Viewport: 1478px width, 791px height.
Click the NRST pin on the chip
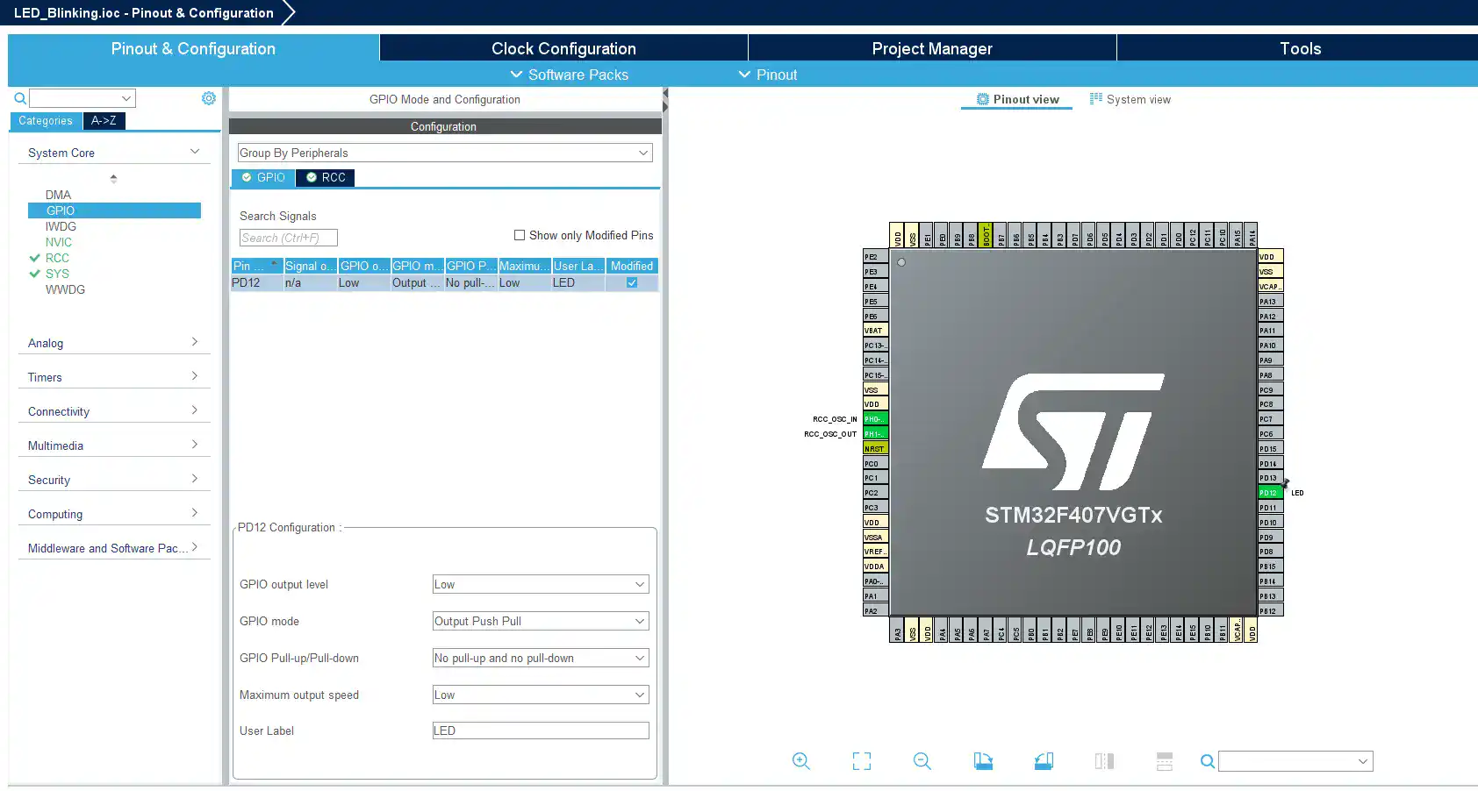pyautogui.click(x=875, y=449)
